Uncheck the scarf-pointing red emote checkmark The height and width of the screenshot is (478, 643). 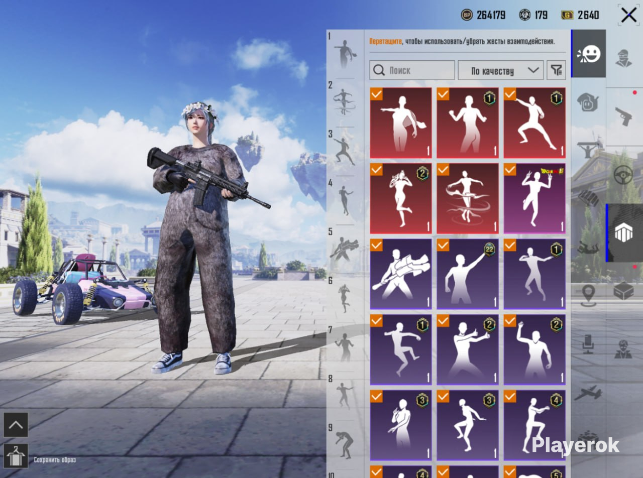tap(376, 94)
